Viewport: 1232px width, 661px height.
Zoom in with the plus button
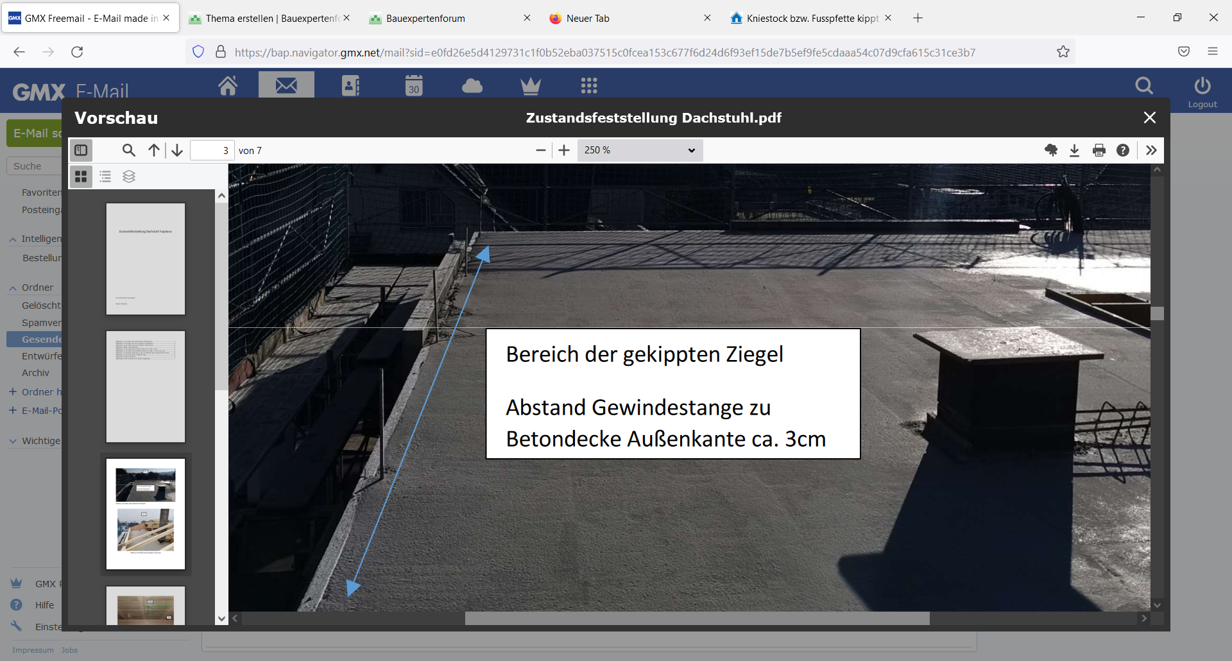tap(564, 150)
